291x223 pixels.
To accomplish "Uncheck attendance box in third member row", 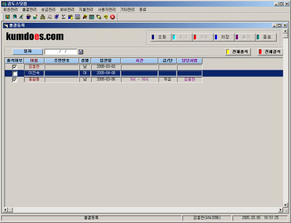I will (x=14, y=80).
